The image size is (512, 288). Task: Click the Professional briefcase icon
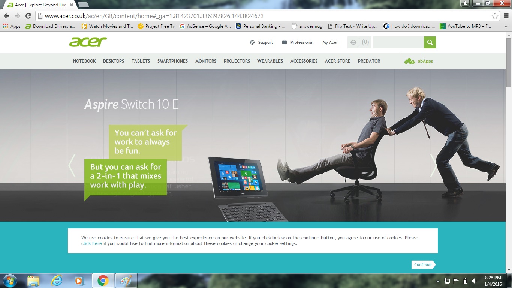coord(284,42)
